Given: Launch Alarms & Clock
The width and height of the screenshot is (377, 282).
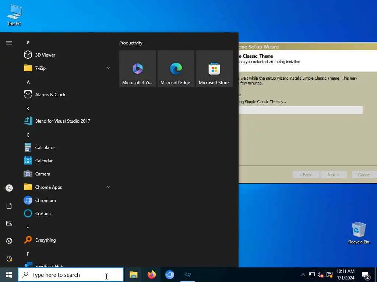Looking at the screenshot, I should pos(67,94).
